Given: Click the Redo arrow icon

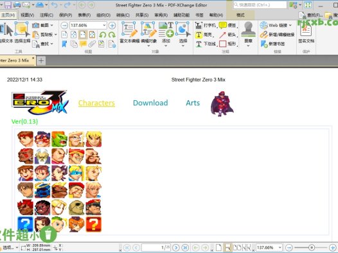Looking at the screenshot, I should [x=67, y=4].
